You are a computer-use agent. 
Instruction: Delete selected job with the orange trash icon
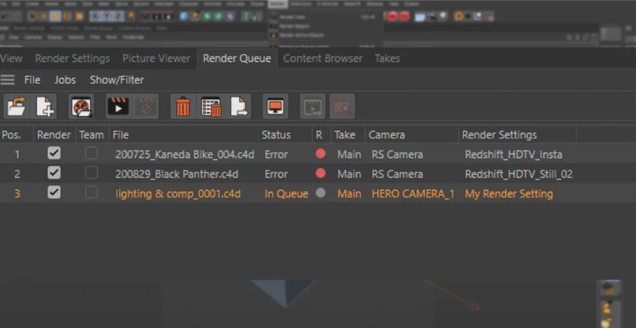[183, 106]
